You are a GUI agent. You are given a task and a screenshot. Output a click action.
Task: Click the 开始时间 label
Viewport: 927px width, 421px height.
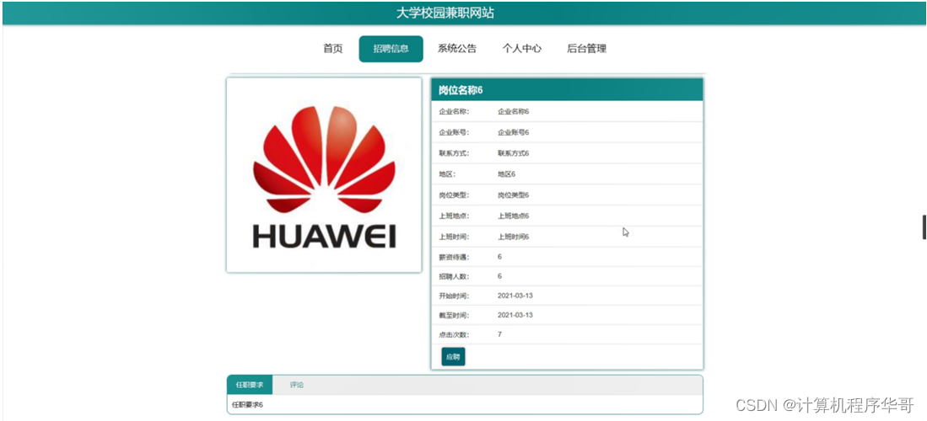(454, 296)
